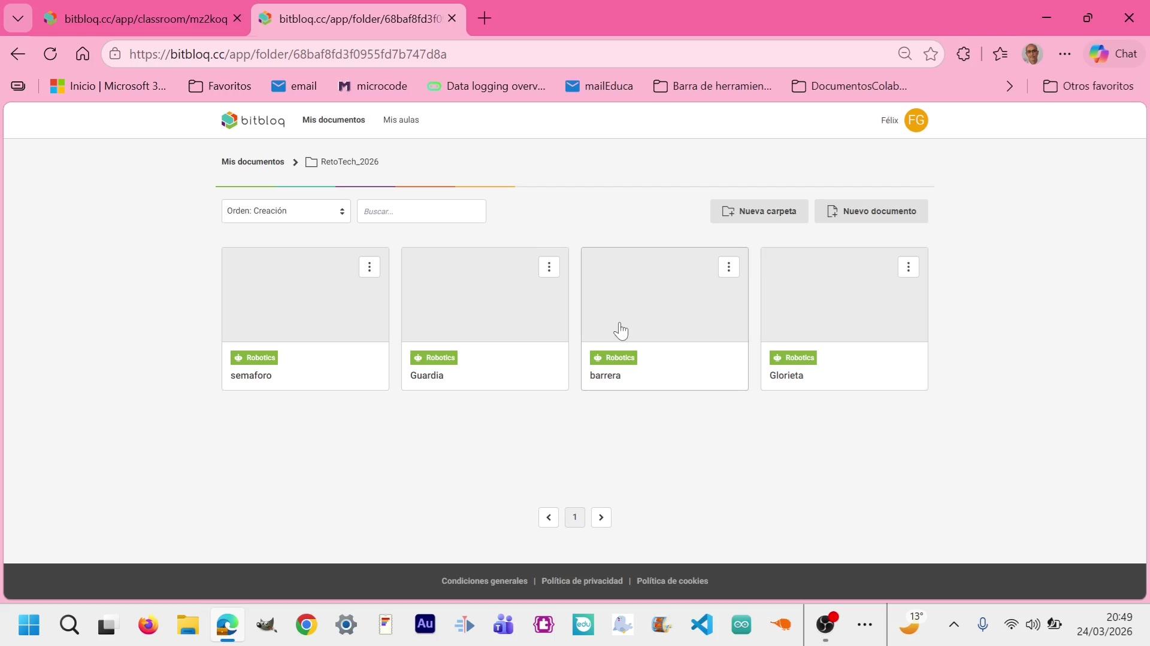This screenshot has width=1150, height=646.
Task: Open browser extensions icon
Action: click(963, 54)
